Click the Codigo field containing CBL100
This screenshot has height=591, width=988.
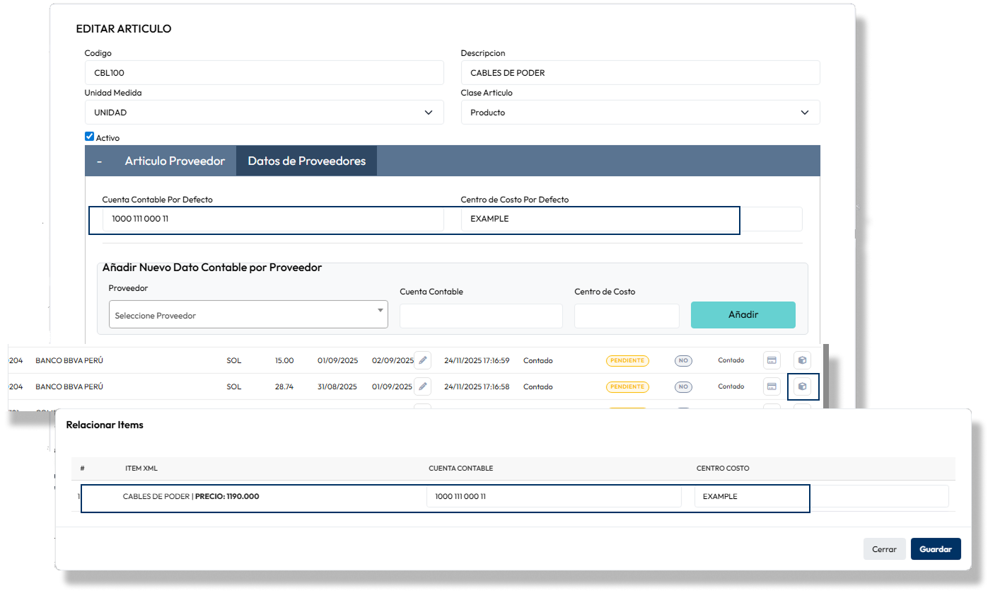[264, 73]
